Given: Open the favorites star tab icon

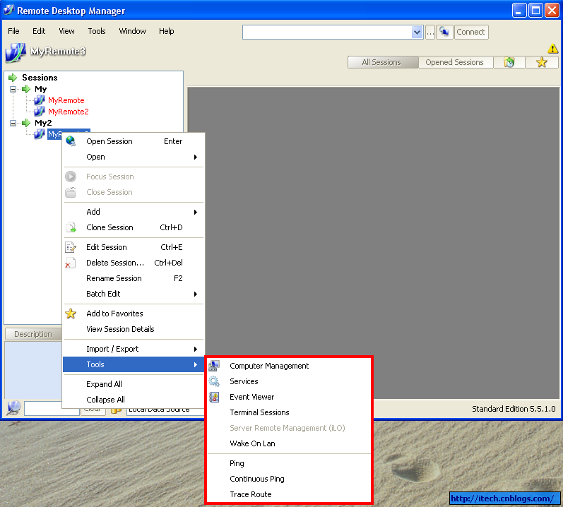Looking at the screenshot, I should pos(542,62).
